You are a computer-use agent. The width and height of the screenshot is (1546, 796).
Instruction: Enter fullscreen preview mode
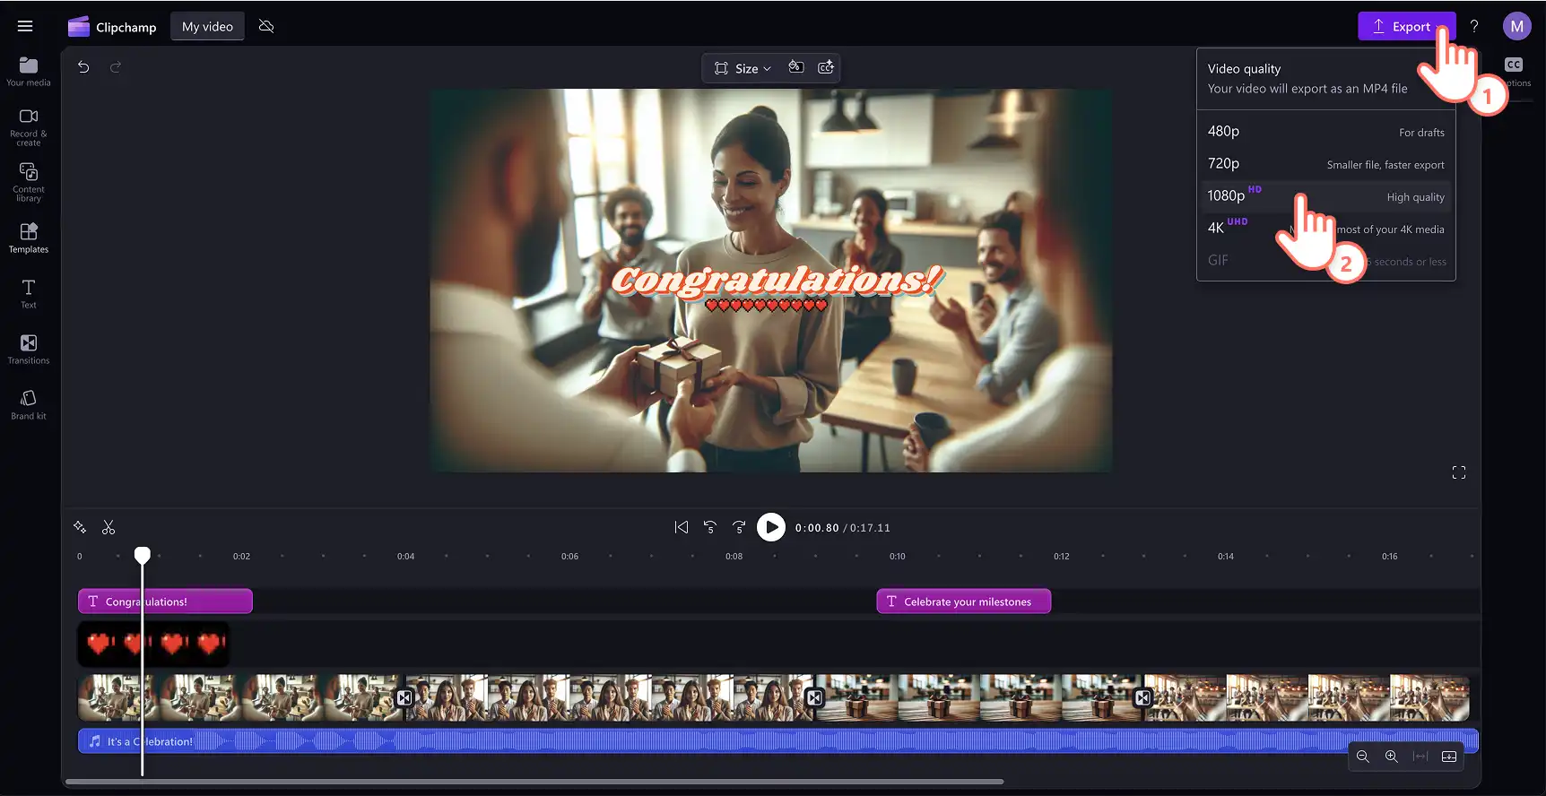[x=1459, y=472]
